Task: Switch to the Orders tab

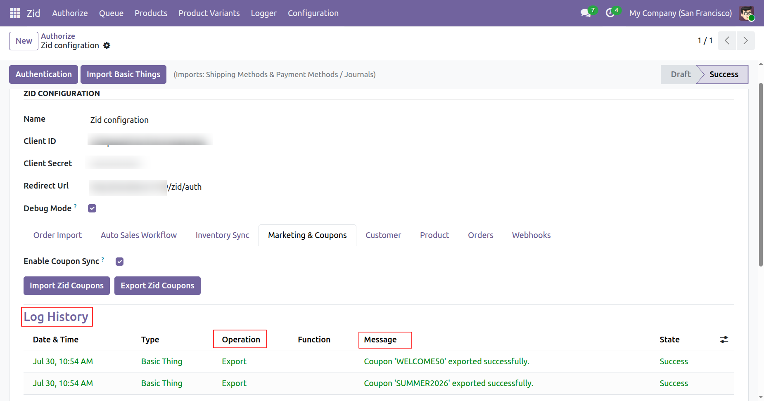Action: [480, 235]
